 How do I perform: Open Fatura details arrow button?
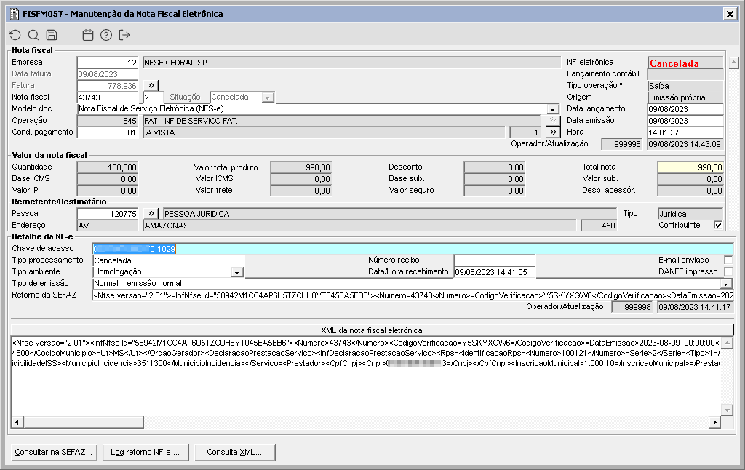tap(151, 86)
